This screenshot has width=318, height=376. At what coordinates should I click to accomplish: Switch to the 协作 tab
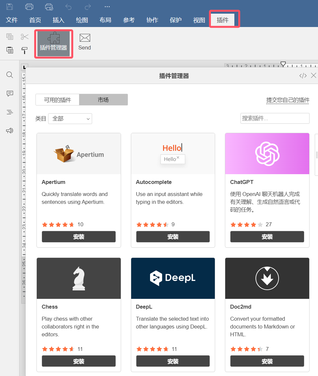[152, 20]
